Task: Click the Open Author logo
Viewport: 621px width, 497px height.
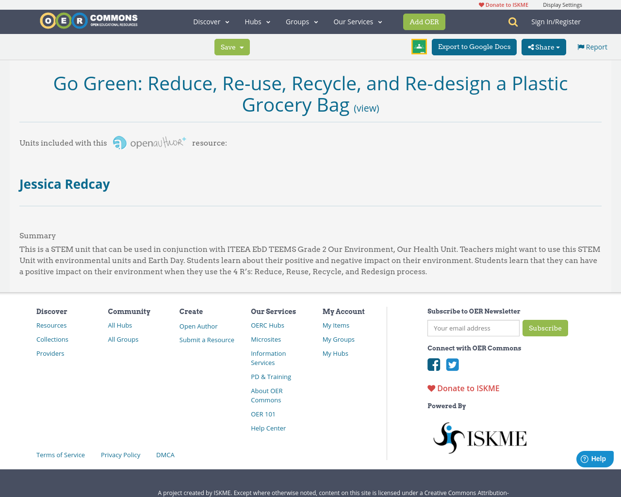Action: tap(148, 142)
